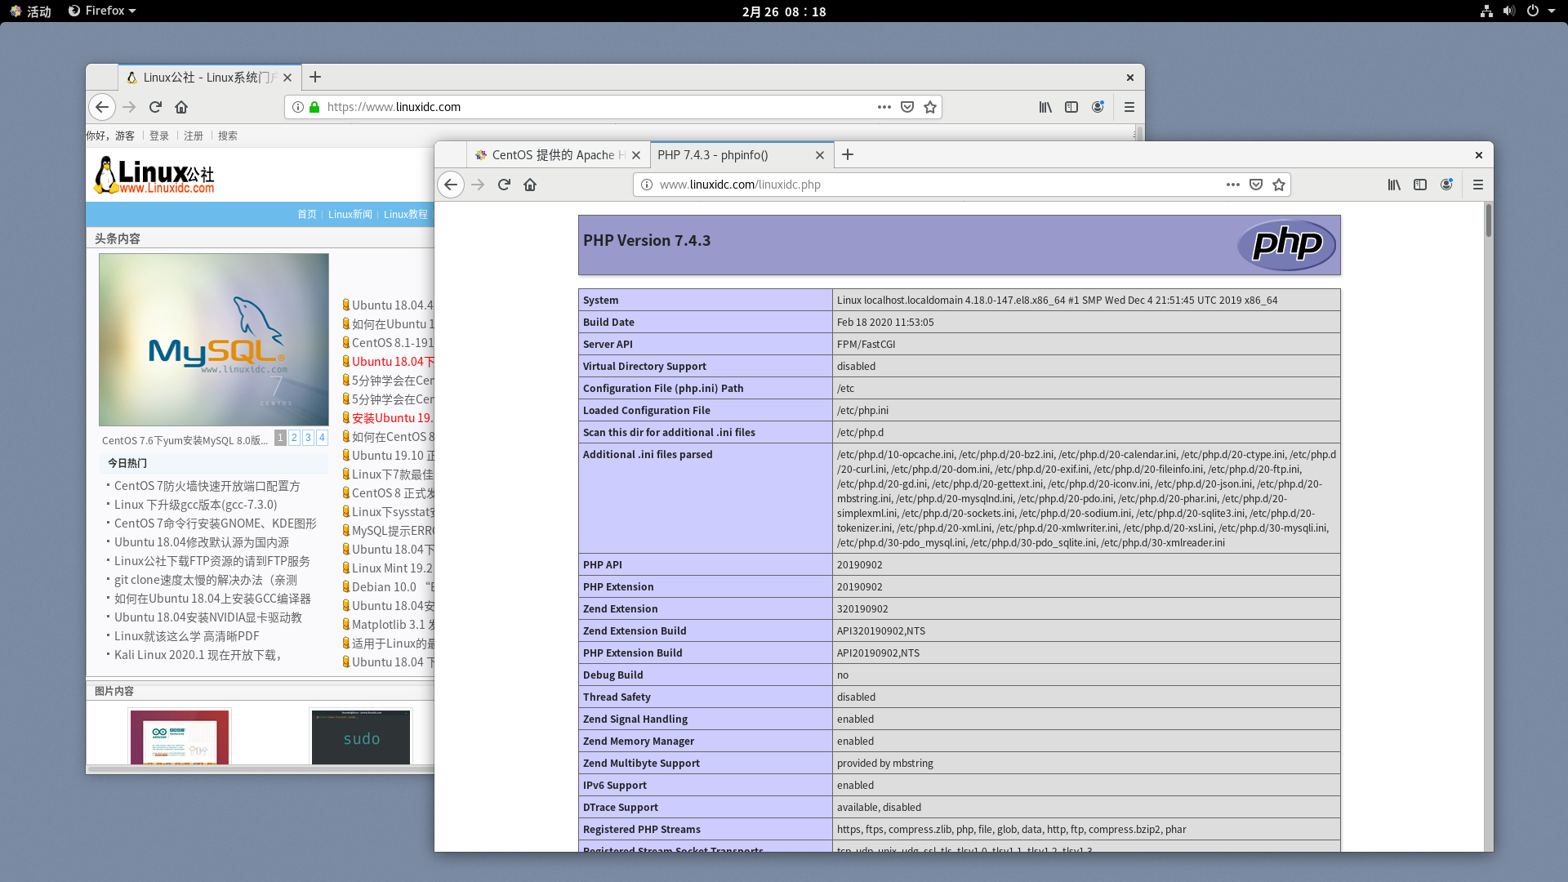Bookmark the phpinfo page with star
The width and height of the screenshot is (1568, 882).
(1279, 185)
